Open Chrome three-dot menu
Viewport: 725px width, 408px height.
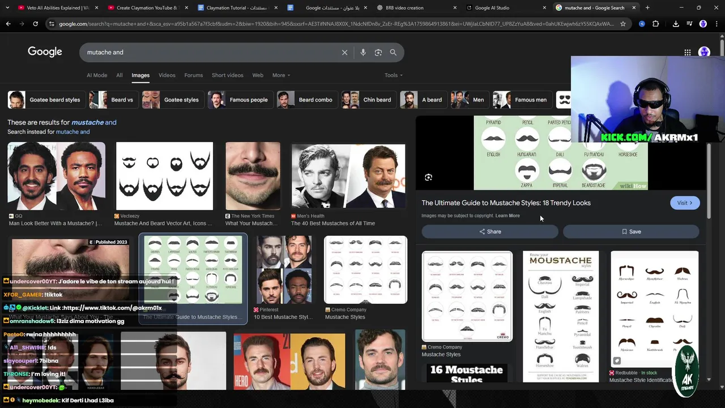pyautogui.click(x=717, y=24)
